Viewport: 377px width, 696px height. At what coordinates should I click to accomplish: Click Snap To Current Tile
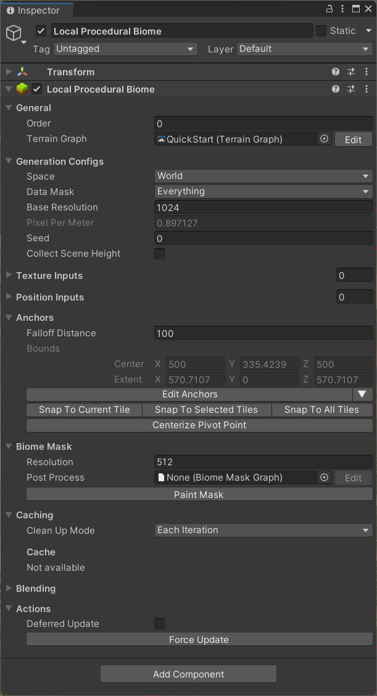point(85,410)
